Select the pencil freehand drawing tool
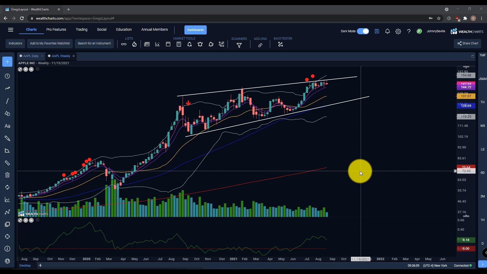Screen dimensions: 487x274 pos(7,138)
